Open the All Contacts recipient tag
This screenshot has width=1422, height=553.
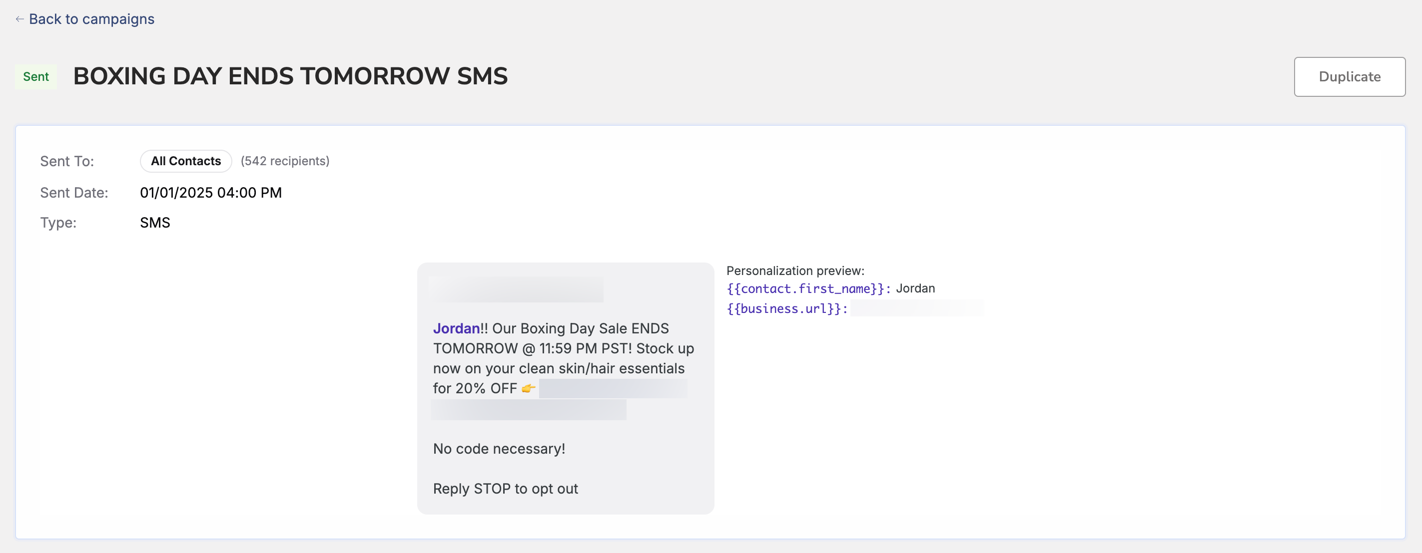point(185,161)
